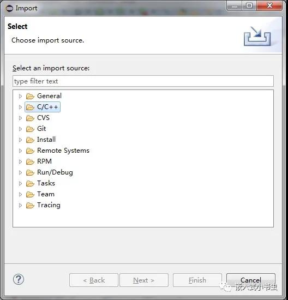Click the Git folder icon

(x=30, y=129)
